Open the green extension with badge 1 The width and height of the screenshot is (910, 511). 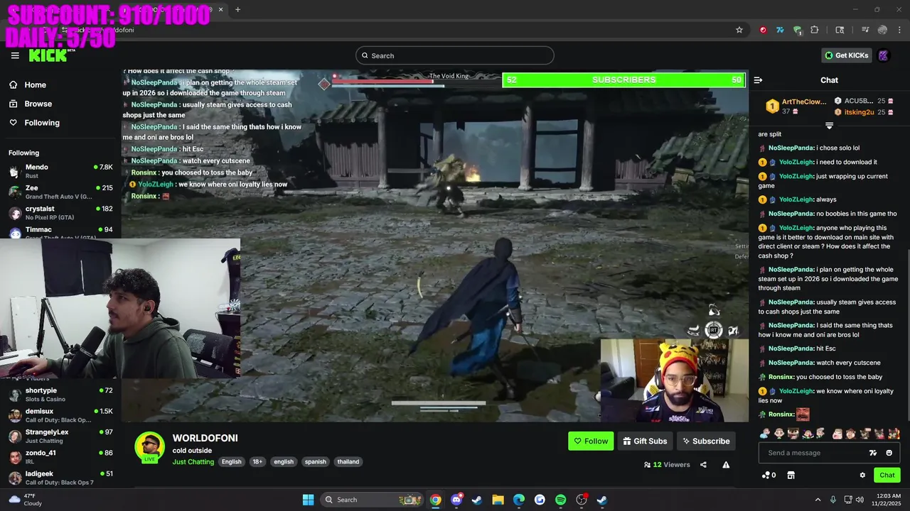point(798,30)
